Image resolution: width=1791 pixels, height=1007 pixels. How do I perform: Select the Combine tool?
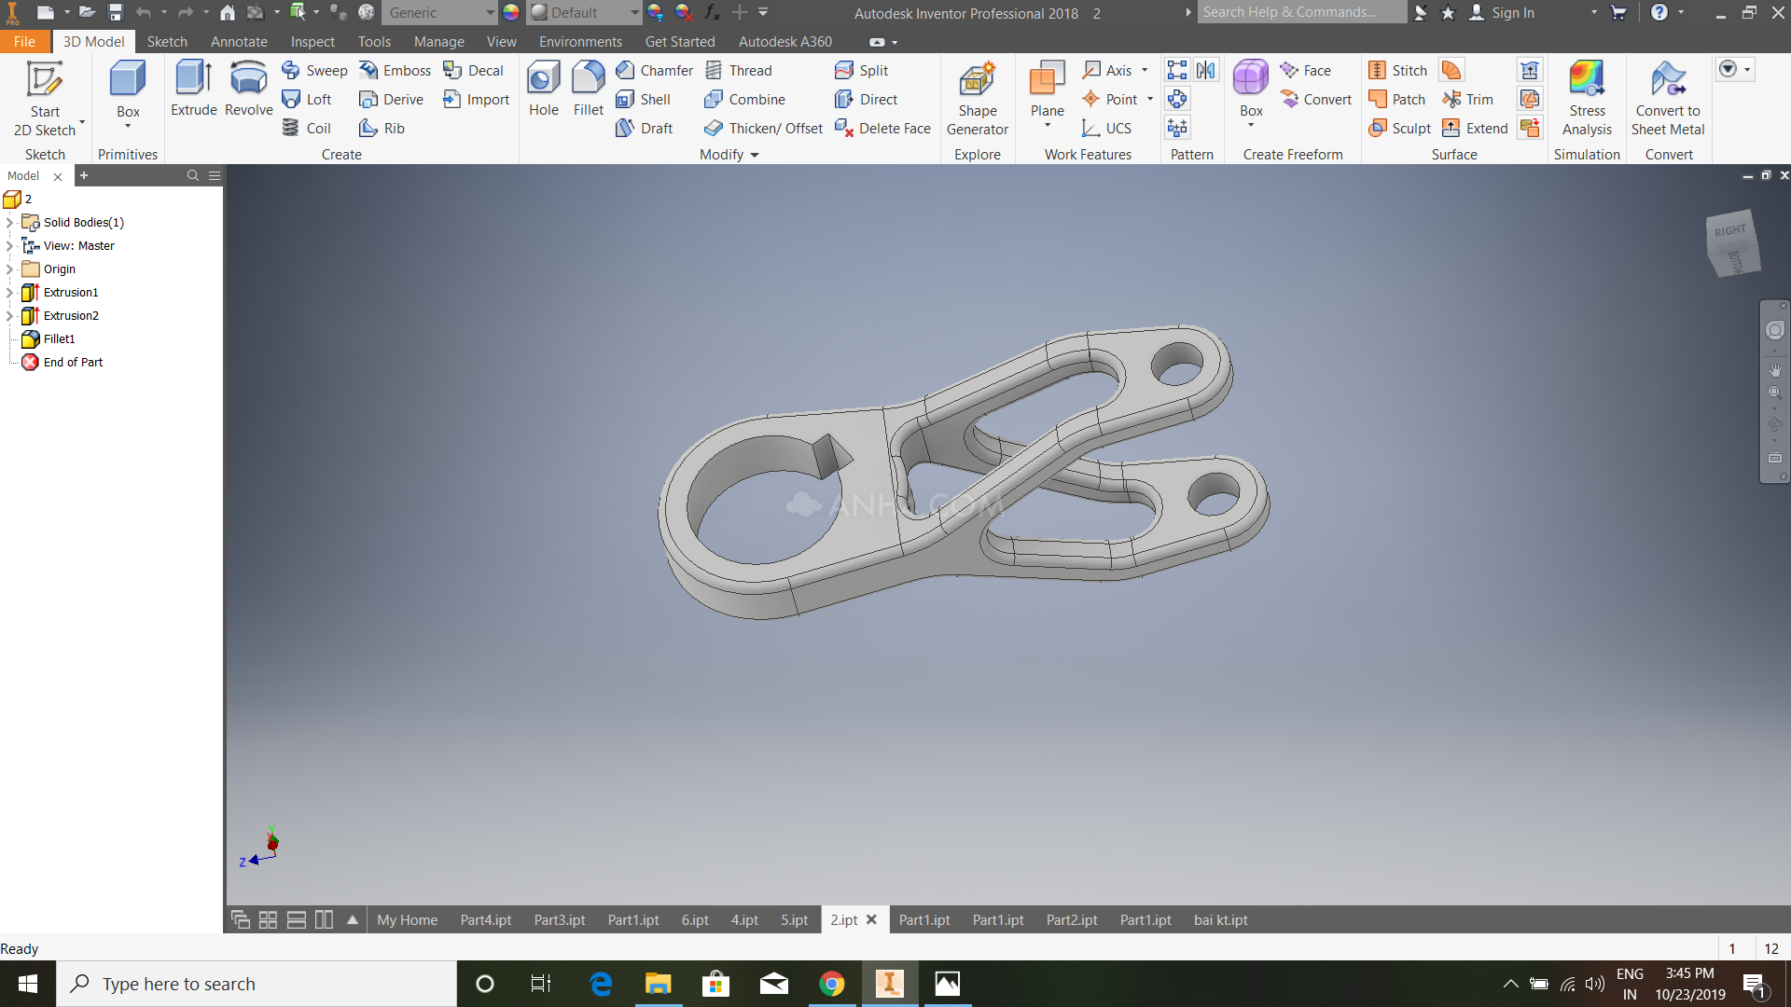745,100
